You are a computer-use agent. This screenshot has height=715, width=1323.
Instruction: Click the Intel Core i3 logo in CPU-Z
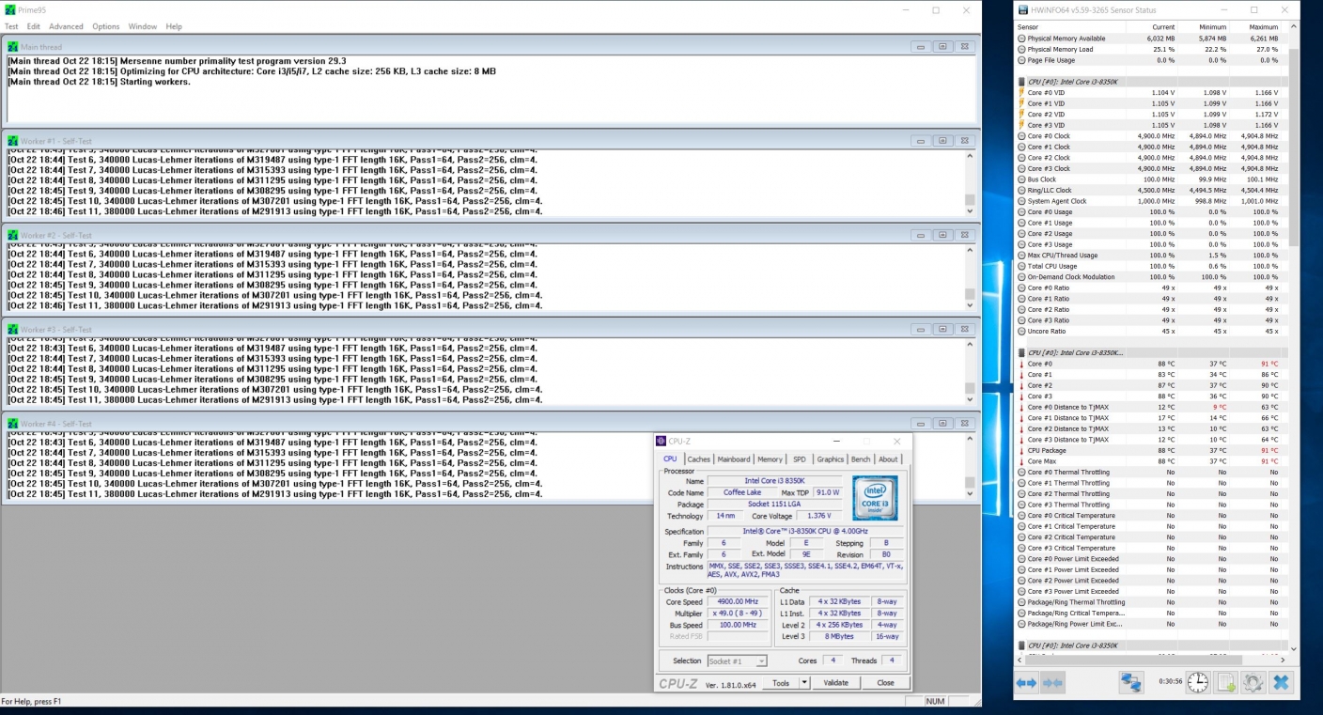875,498
